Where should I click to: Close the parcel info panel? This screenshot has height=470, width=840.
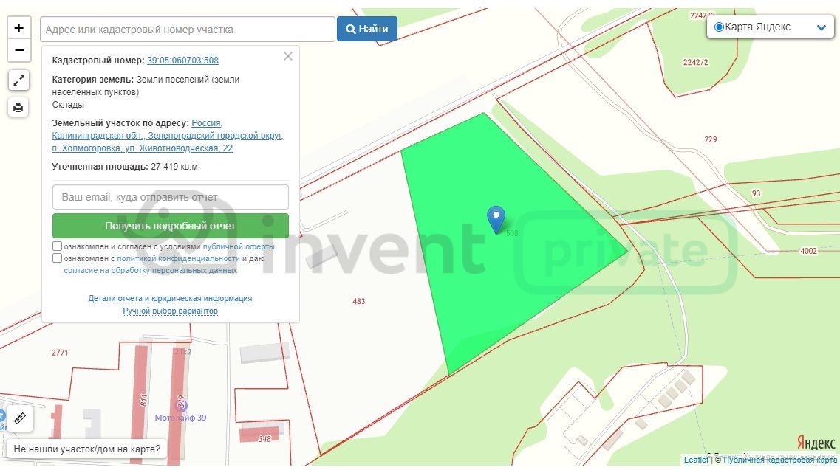coord(288,56)
